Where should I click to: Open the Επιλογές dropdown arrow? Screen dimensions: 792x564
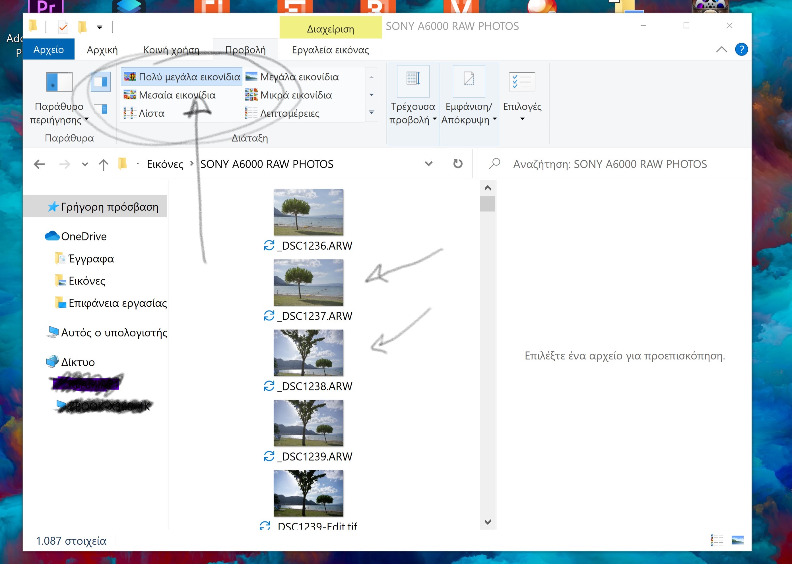pos(522,119)
